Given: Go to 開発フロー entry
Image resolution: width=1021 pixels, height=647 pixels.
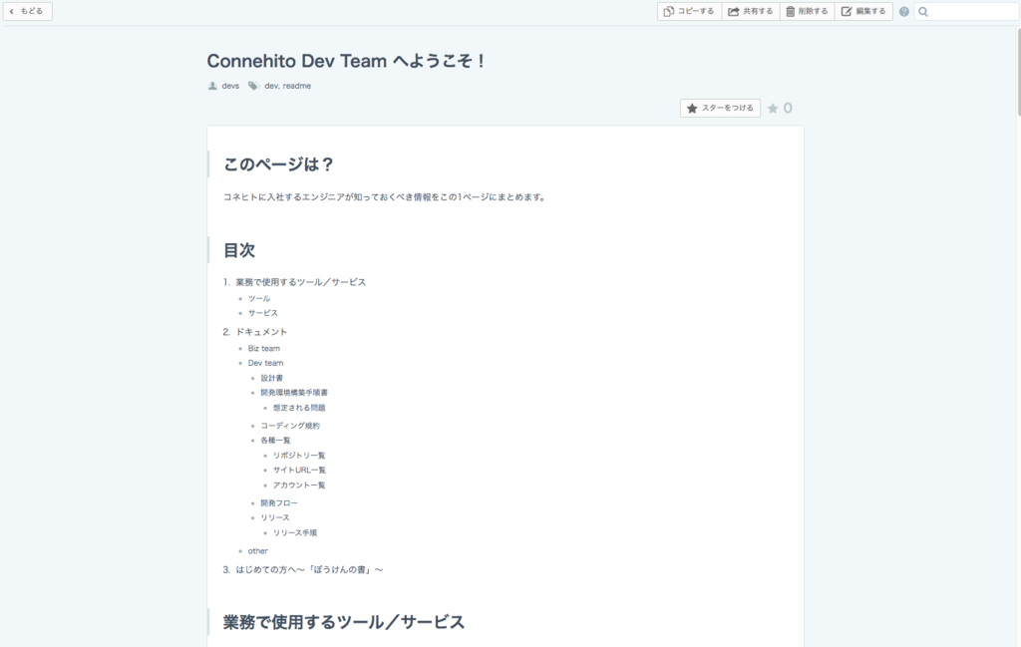Looking at the screenshot, I should point(279,503).
